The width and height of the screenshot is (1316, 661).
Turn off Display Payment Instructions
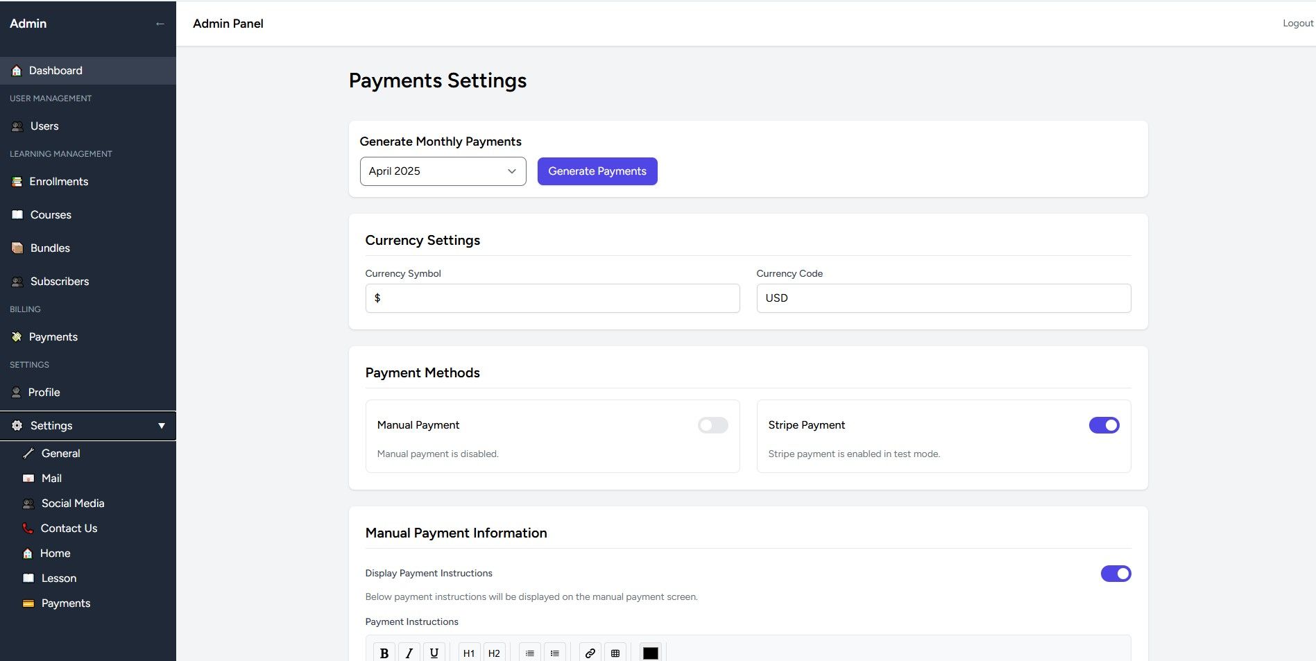[x=1116, y=574]
